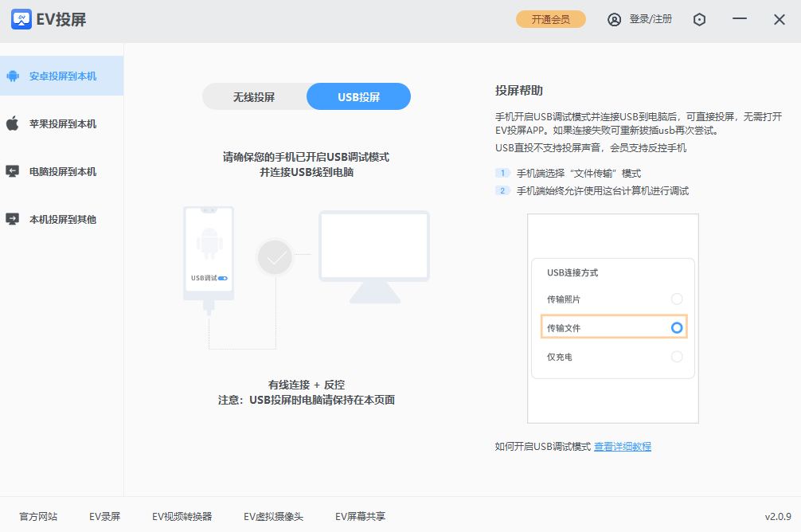Open the EV虚拟摄像头 footer link

[x=273, y=517]
